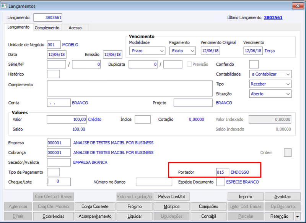This screenshot has width=306, height=223.
Task: Close the Lançamentos window
Action: [x=298, y=6]
